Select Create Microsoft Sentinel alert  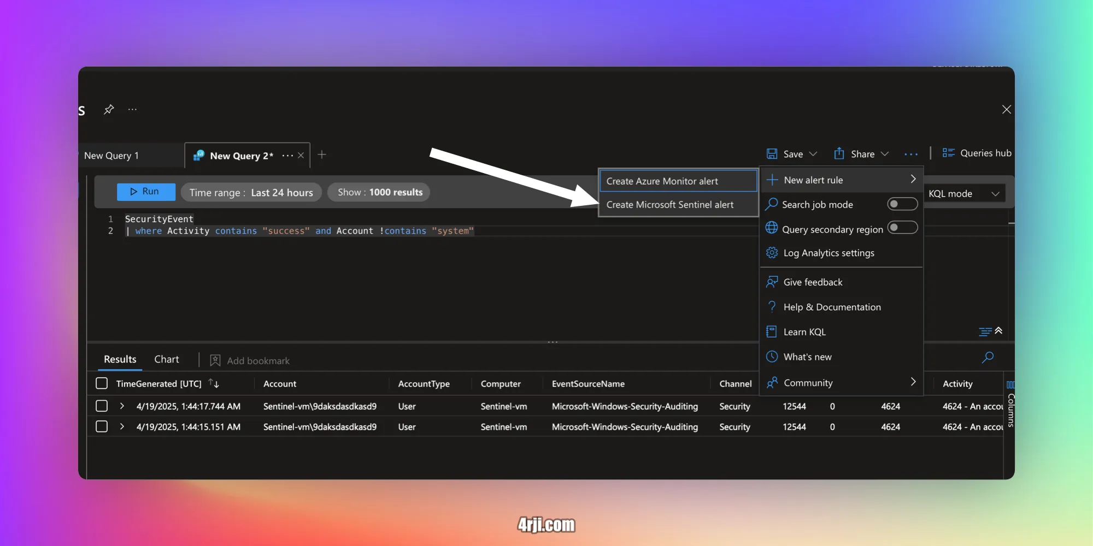671,204
